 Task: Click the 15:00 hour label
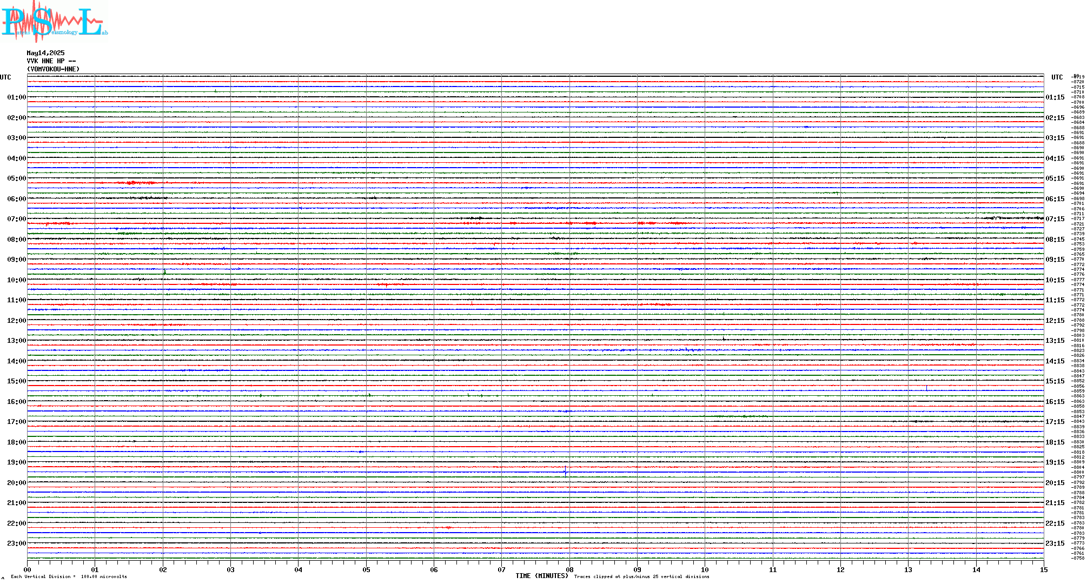[17, 381]
